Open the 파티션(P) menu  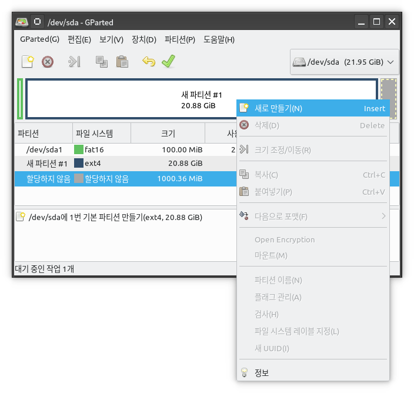(180, 39)
